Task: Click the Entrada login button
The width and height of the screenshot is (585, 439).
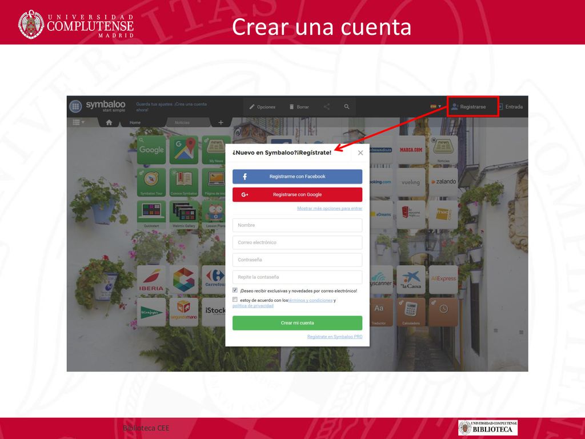Action: tap(510, 107)
